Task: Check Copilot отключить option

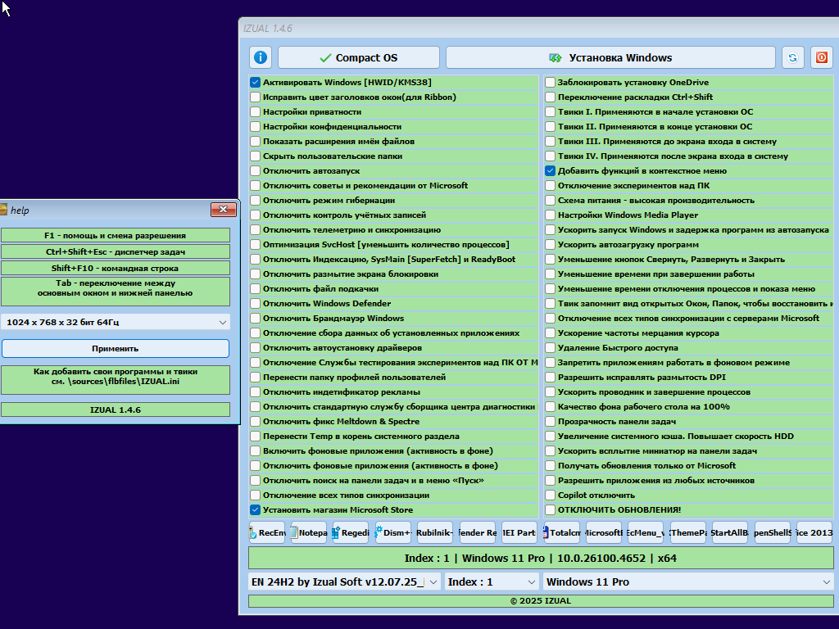Action: tap(550, 496)
